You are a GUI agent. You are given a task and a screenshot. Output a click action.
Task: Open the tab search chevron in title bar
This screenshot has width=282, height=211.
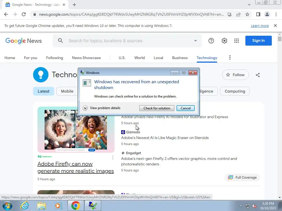click(249, 5)
